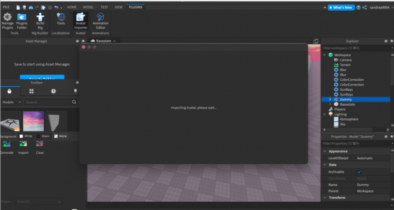Viewport: 394px width, 210px height.
Task: Click the Filter workspace field
Action: [x=356, y=48]
